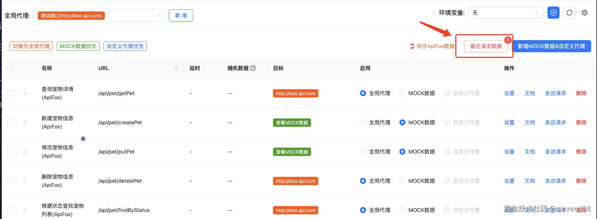This screenshot has height=219, width=597.
Task: Click 查看MOCK数据 tag for createPet row
Action: [x=292, y=123]
